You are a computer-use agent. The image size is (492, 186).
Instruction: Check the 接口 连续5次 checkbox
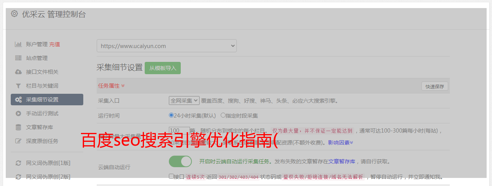[171, 176]
